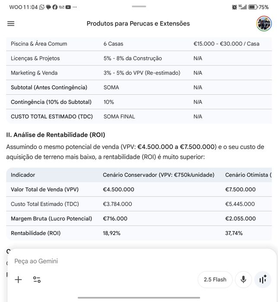Tap the microphone voice input icon
Image resolution: width=278 pixels, height=302 pixels.
[243, 280]
